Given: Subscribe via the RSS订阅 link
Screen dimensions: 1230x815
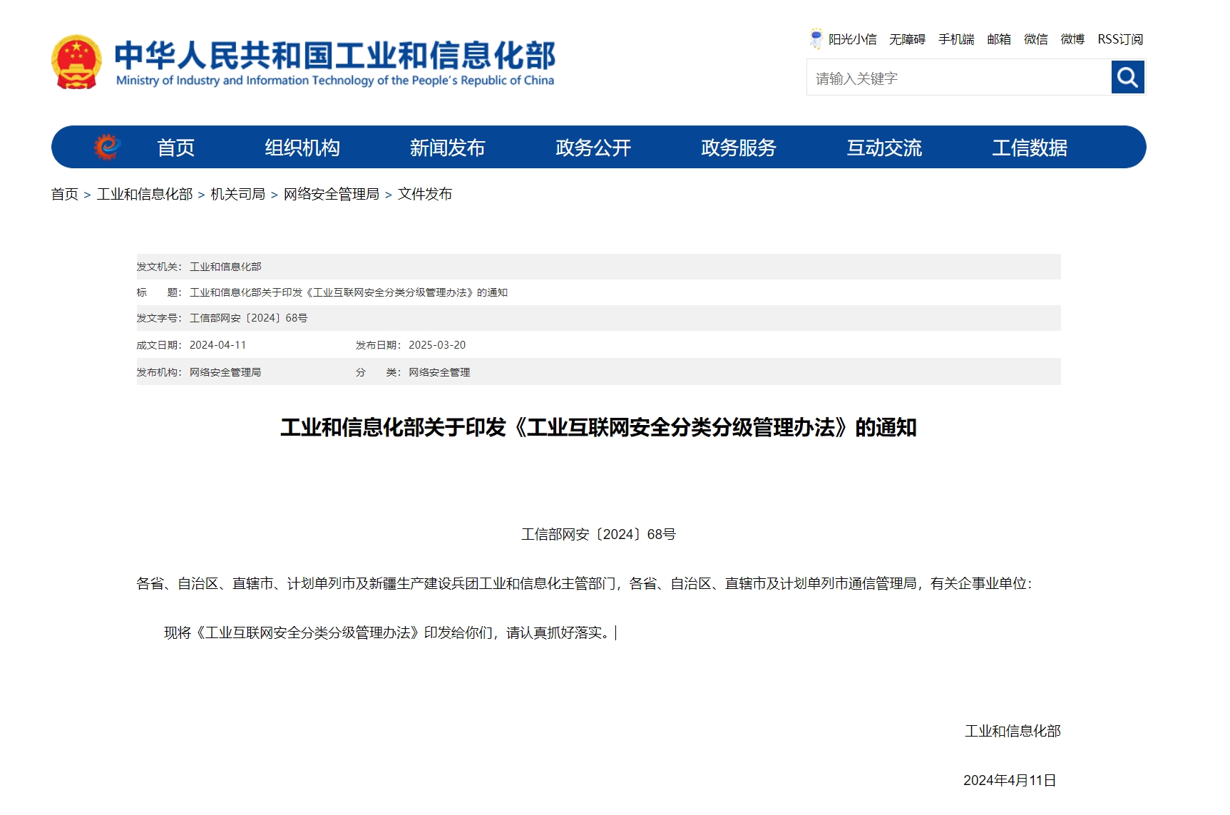Looking at the screenshot, I should click(1119, 39).
